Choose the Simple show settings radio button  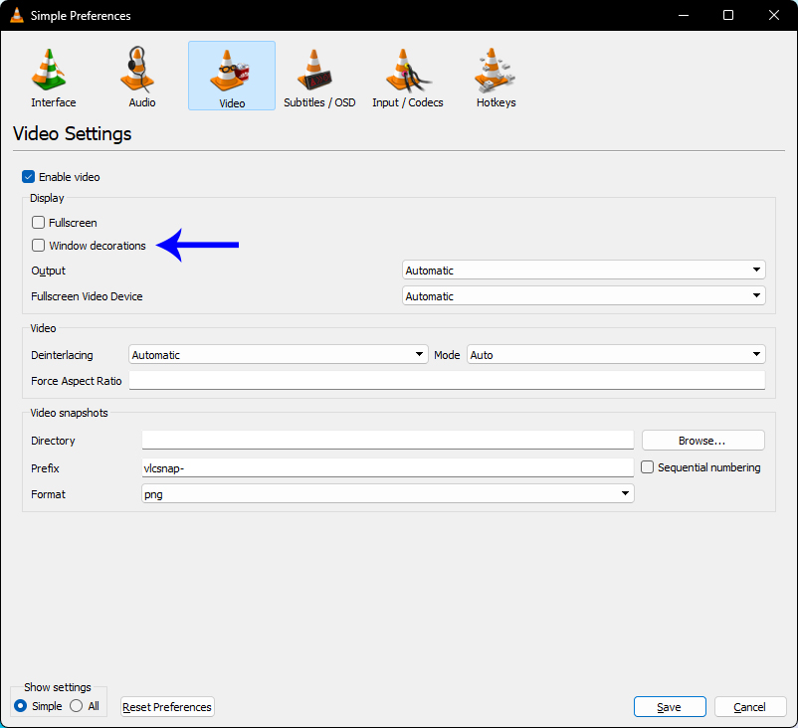click(21, 706)
